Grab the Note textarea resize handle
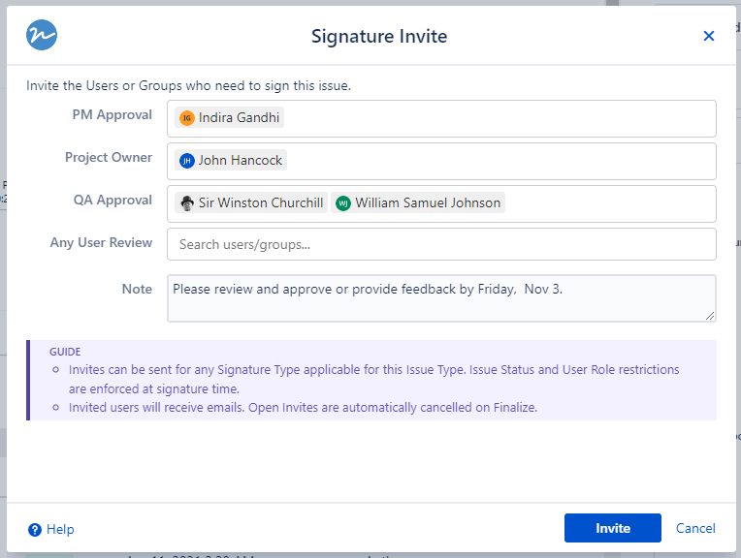This screenshot has height=558, width=741. click(710, 315)
